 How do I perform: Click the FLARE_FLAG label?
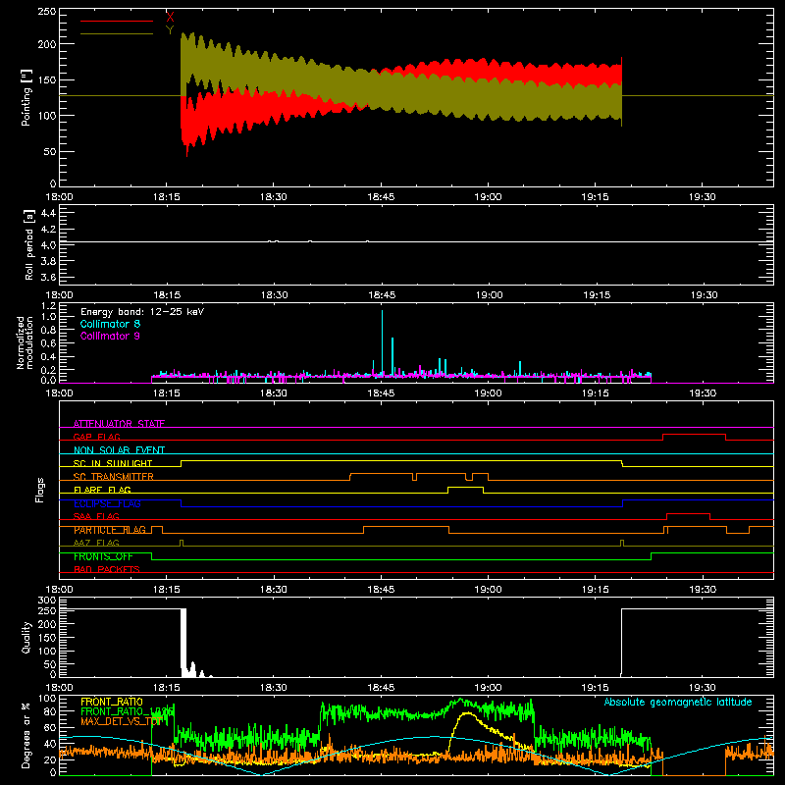click(x=102, y=490)
